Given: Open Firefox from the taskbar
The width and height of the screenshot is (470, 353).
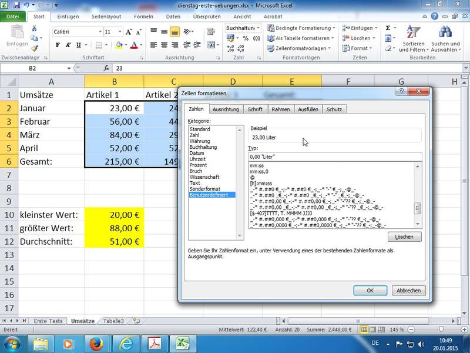Looking at the screenshot, I should click(96, 343).
